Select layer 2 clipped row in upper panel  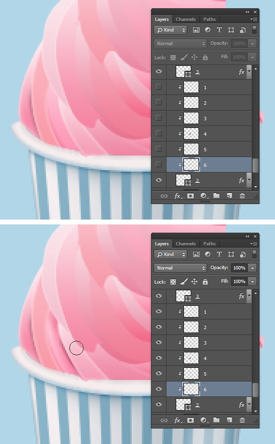[x=209, y=102]
